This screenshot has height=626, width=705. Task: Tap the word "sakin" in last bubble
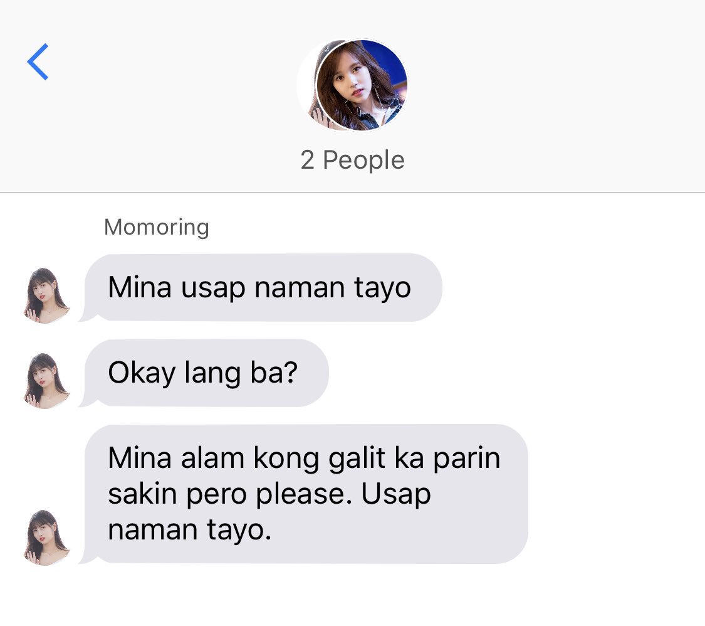(142, 494)
